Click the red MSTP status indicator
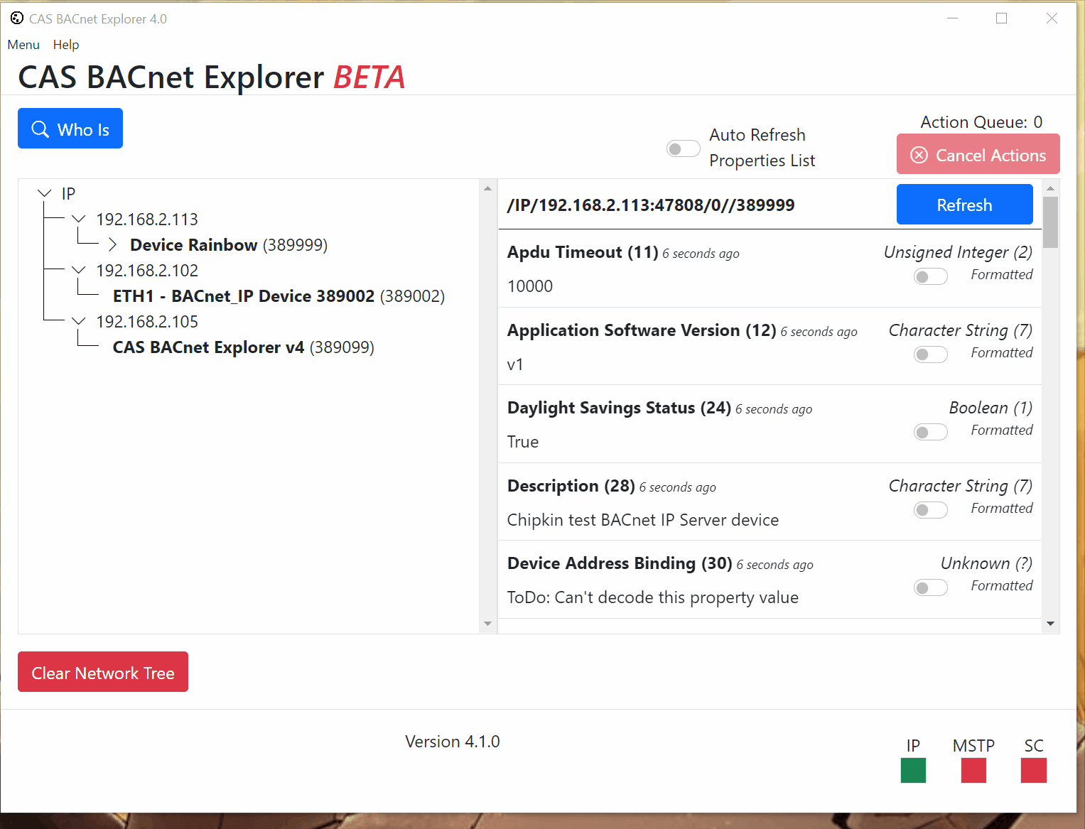The width and height of the screenshot is (1085, 829). (973, 770)
